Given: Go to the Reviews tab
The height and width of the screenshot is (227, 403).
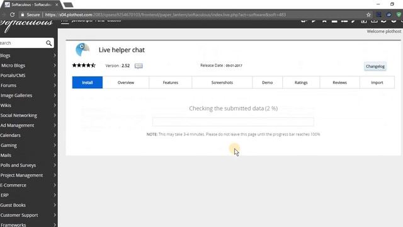Looking at the screenshot, I should (x=339, y=83).
